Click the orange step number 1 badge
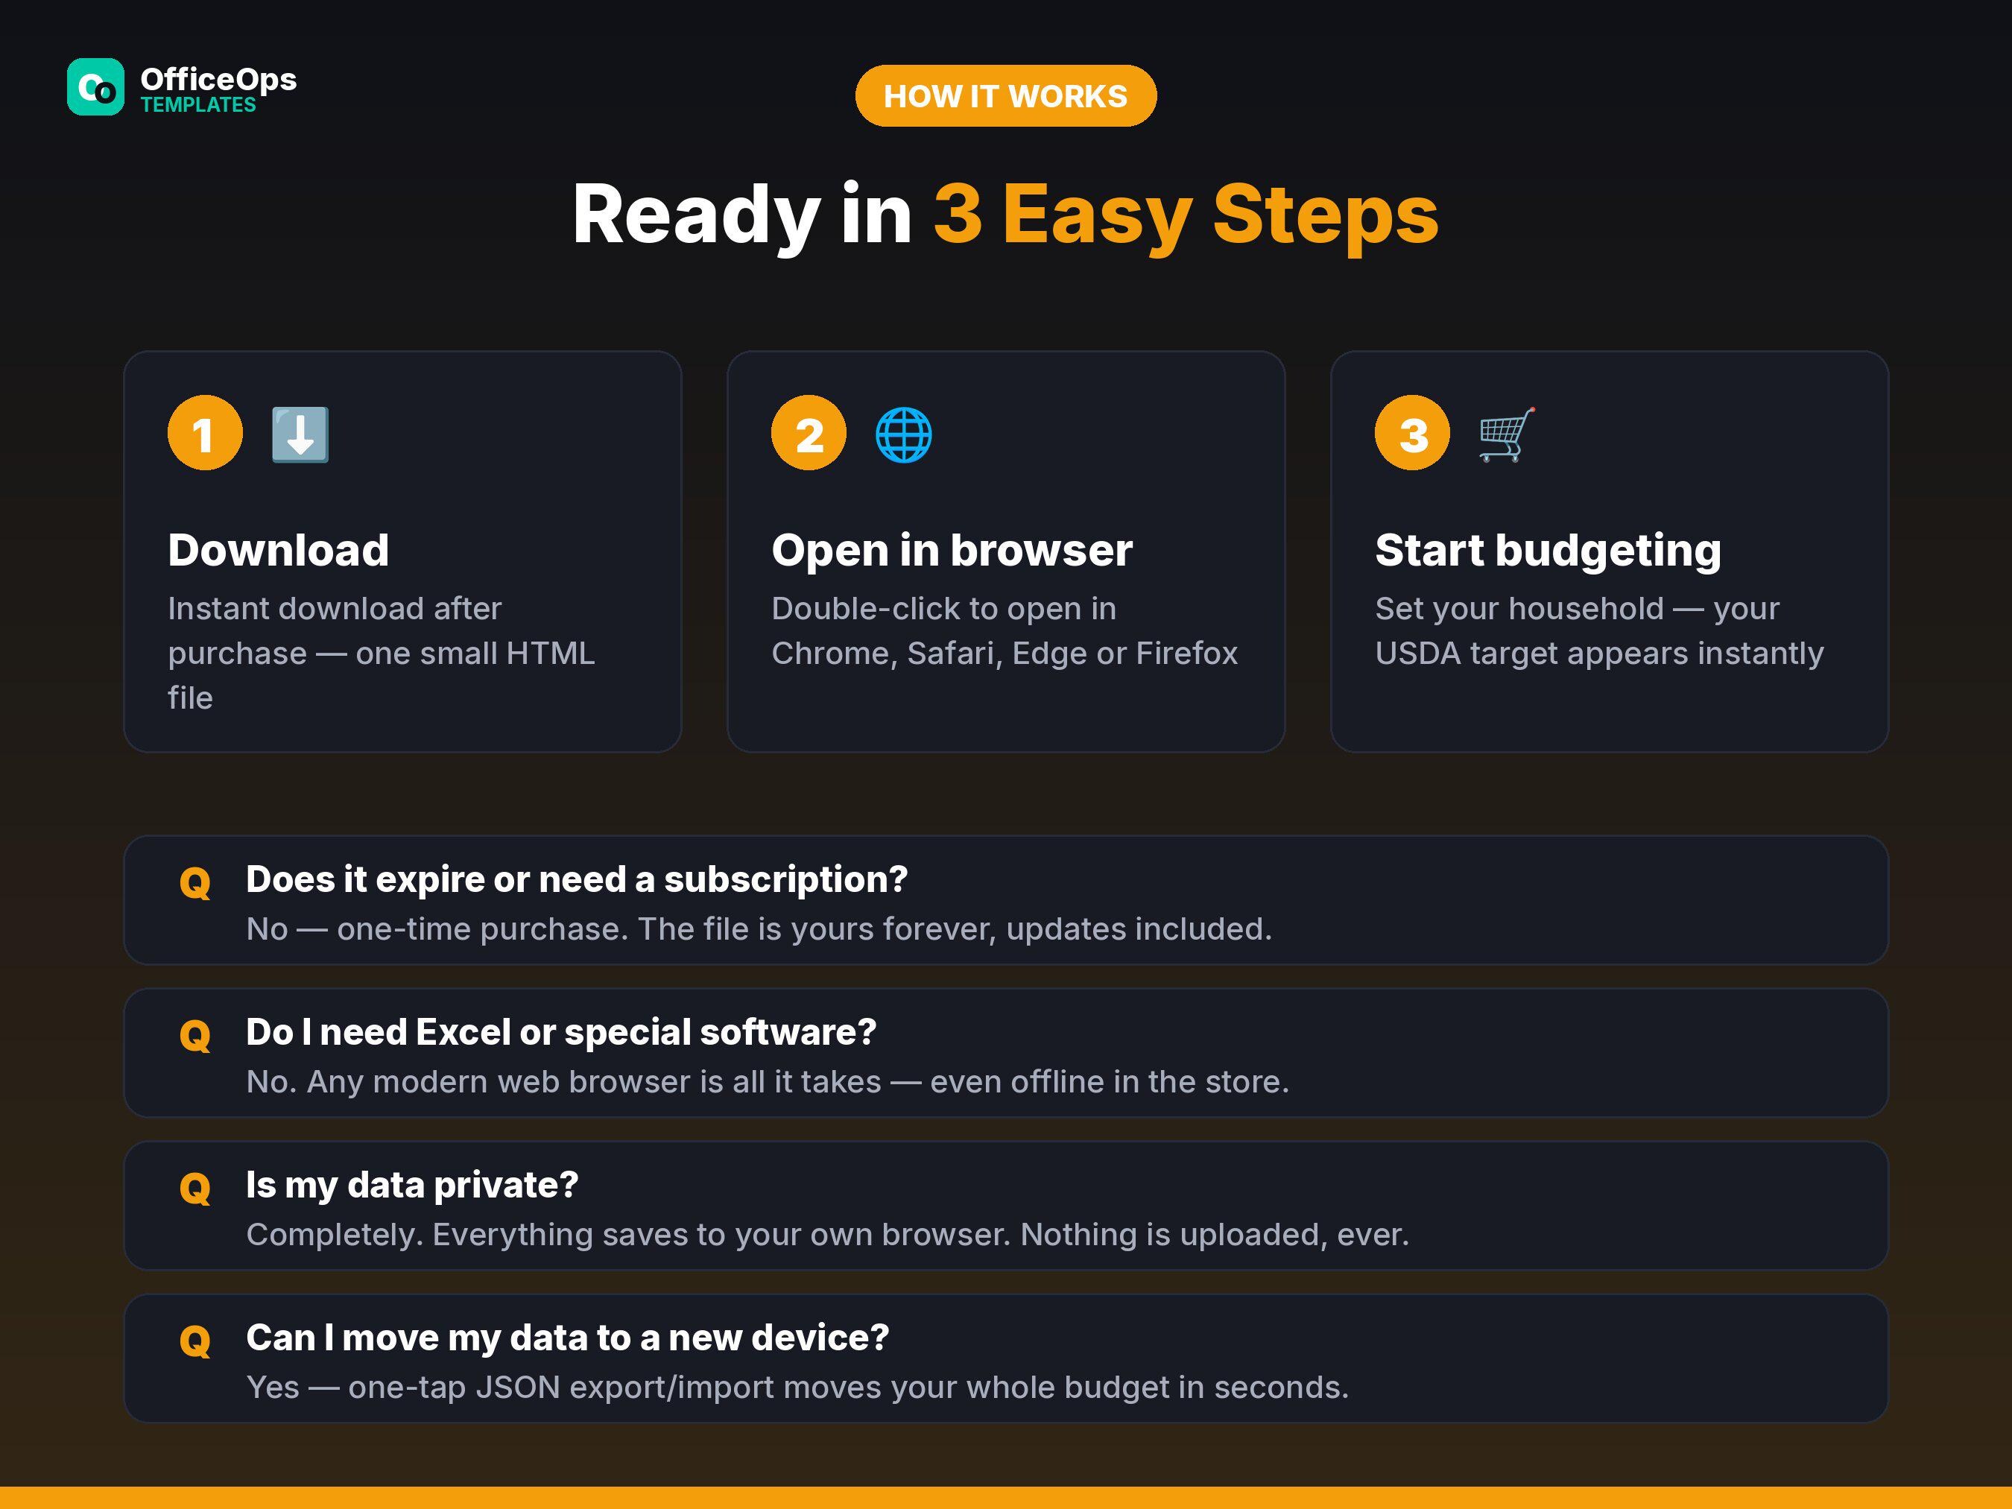Viewport: 2012px width, 1509px height. tap(205, 433)
